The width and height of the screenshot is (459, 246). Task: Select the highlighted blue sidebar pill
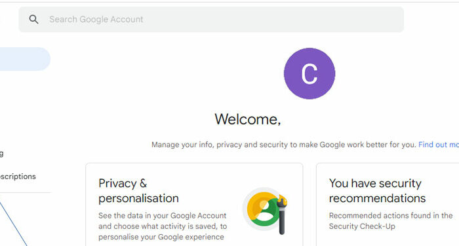coord(25,59)
